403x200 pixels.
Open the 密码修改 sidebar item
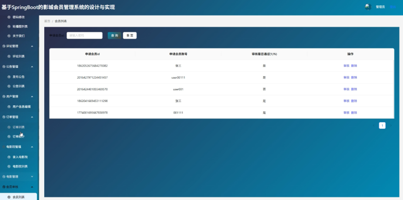[18, 17]
